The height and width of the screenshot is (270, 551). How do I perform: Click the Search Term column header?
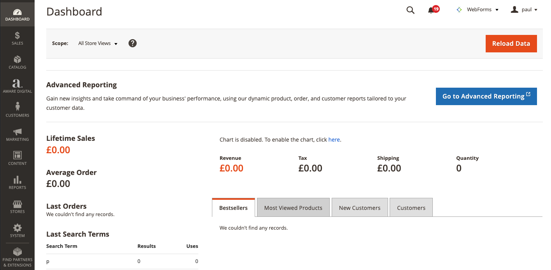[x=62, y=246]
